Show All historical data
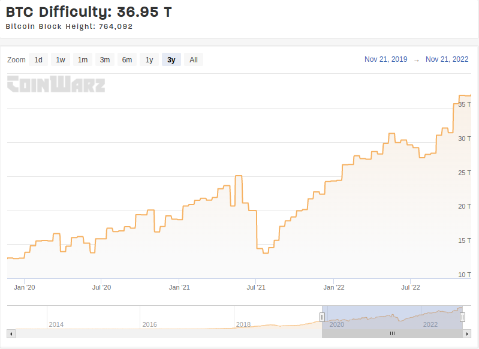 click(194, 59)
